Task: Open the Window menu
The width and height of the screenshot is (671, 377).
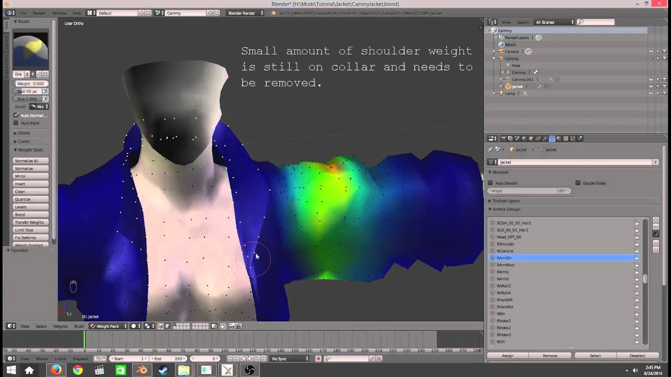Action: pos(59,13)
